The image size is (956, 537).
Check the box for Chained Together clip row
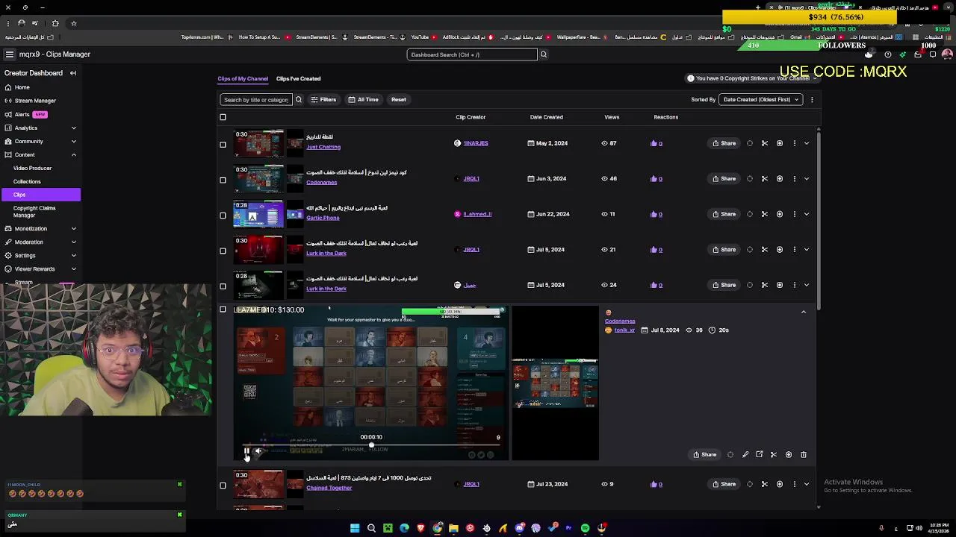point(223,486)
